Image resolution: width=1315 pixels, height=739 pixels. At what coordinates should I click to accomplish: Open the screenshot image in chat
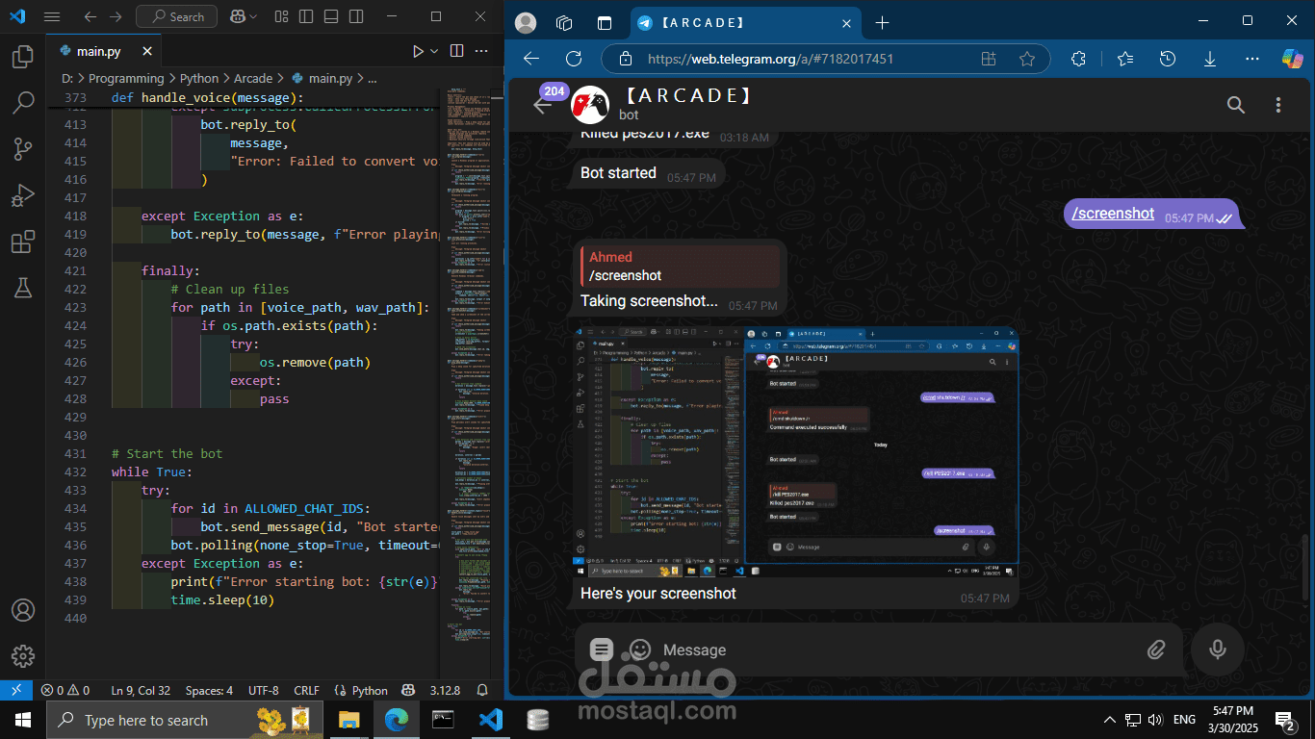pos(796,451)
